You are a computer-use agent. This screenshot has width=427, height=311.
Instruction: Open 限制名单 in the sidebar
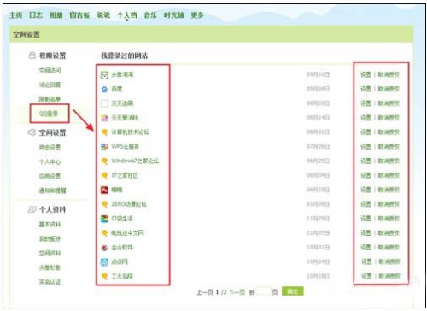50,99
